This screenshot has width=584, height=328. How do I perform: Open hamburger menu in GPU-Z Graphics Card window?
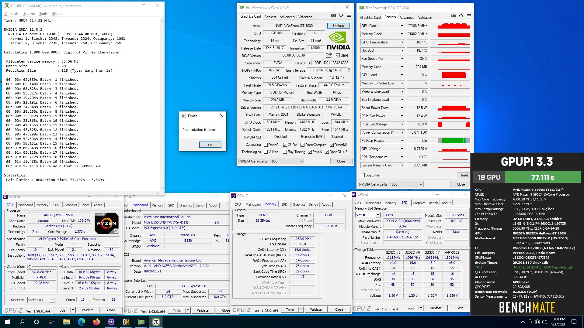[349, 15]
